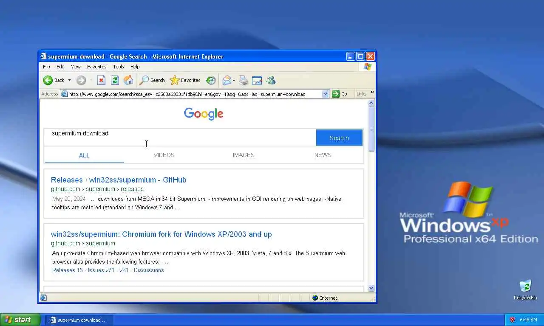Image resolution: width=544 pixels, height=326 pixels.
Task: Switch to the VIDEOS tab
Action: point(164,155)
